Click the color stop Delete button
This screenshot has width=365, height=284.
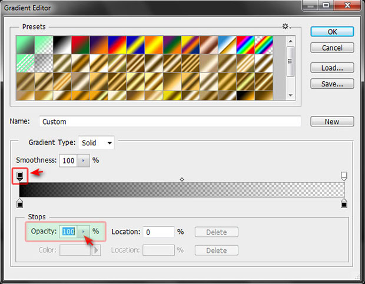(217, 250)
